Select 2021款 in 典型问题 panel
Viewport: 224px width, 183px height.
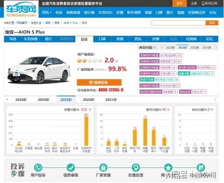(207, 48)
